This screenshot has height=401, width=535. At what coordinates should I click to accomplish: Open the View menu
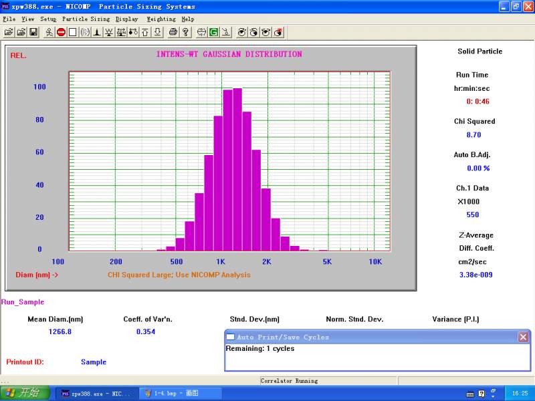click(x=27, y=19)
